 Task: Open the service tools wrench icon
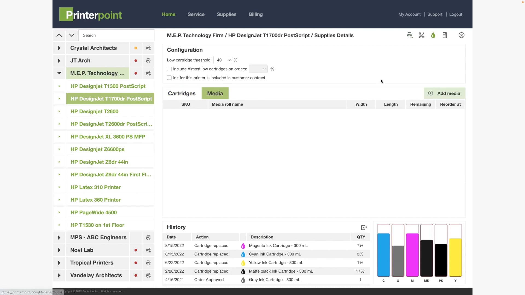(421, 35)
